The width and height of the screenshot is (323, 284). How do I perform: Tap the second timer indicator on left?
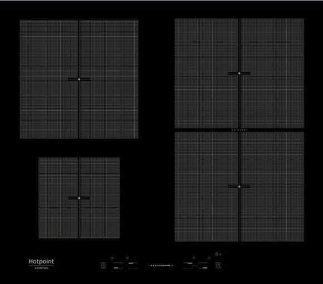127,258
